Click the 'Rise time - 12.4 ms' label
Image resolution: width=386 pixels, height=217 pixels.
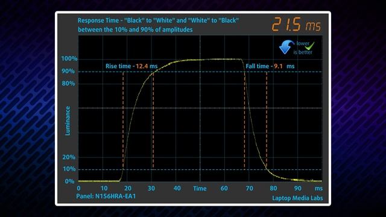click(131, 66)
